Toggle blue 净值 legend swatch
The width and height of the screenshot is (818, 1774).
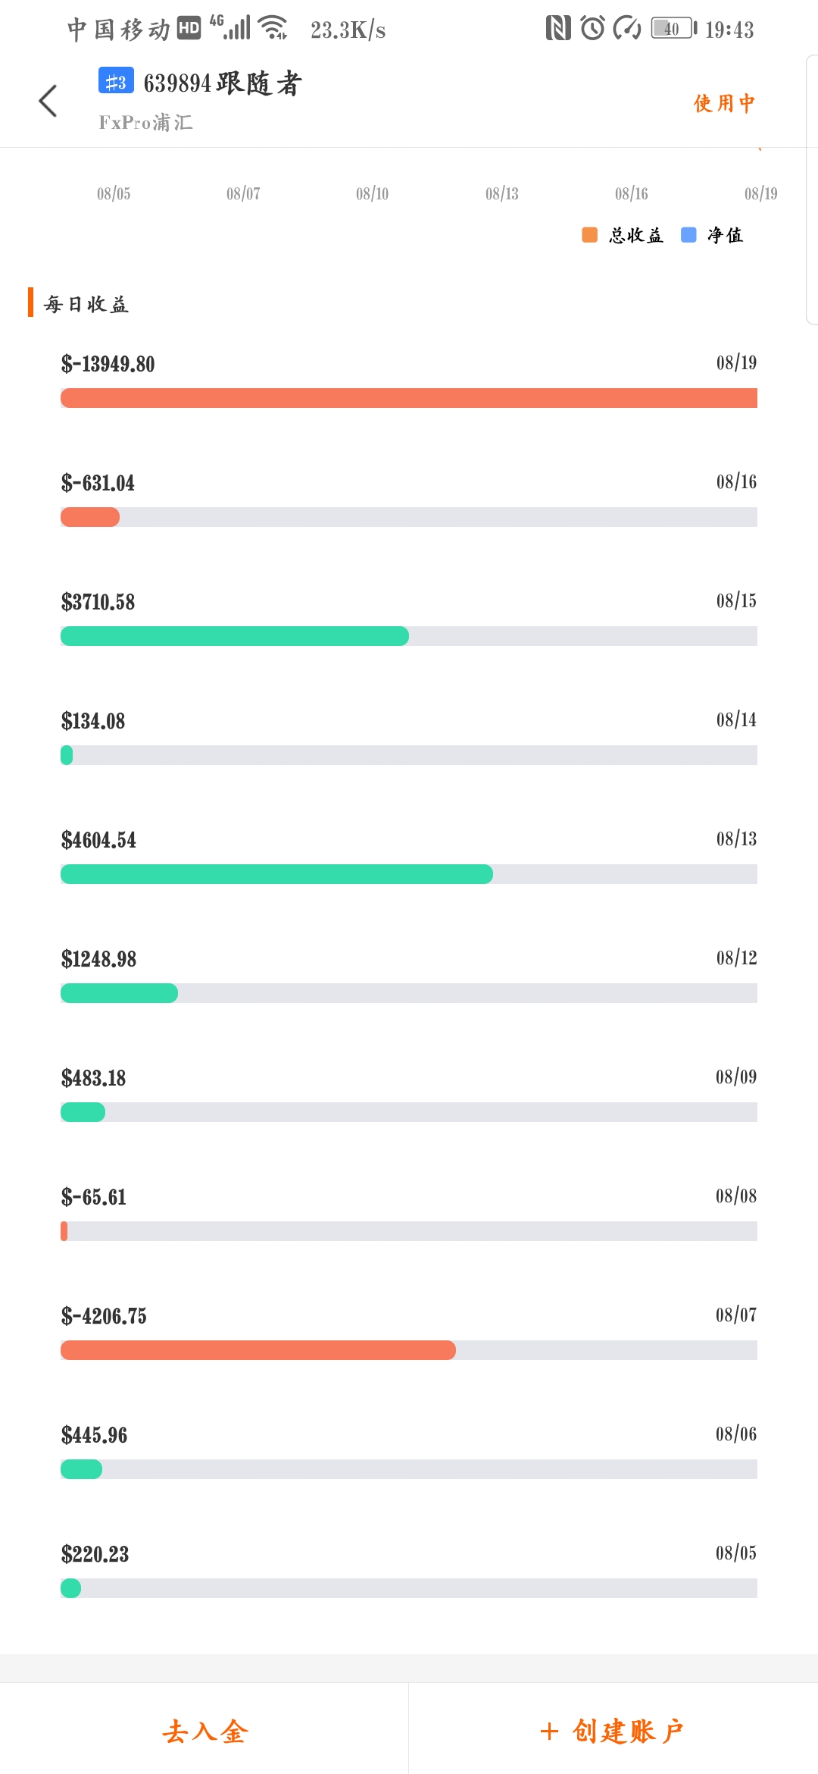688,235
